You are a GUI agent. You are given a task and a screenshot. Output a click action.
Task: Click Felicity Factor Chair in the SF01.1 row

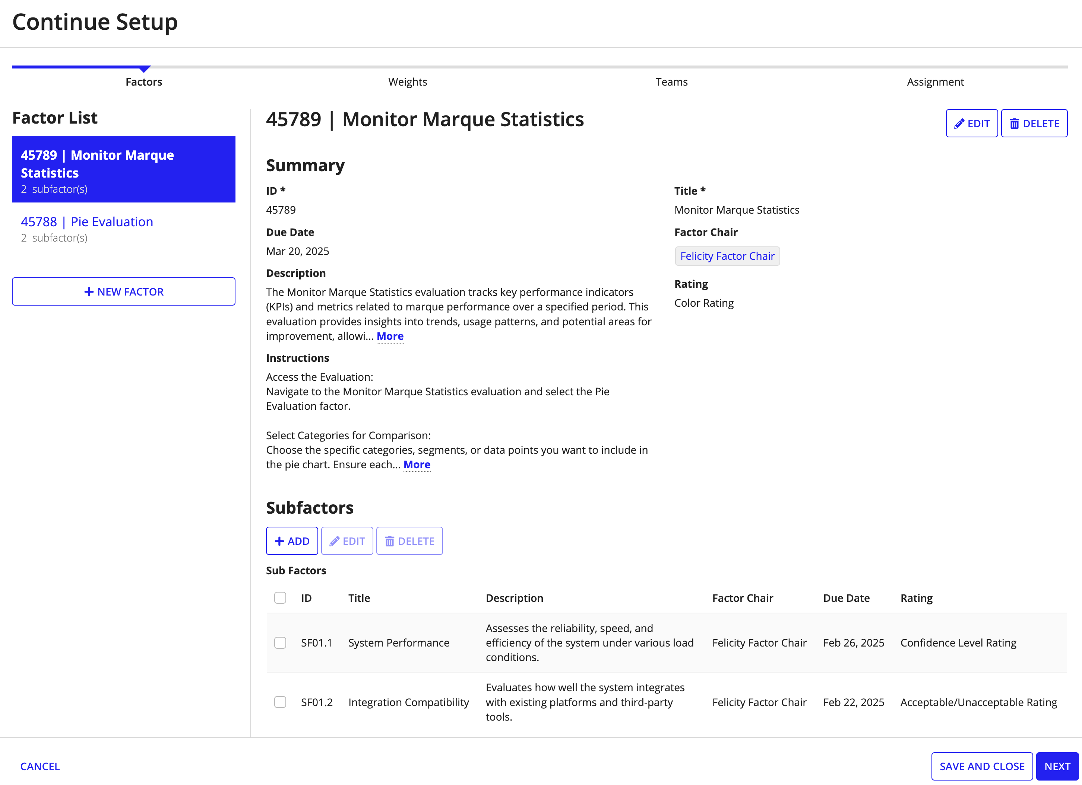[759, 642]
